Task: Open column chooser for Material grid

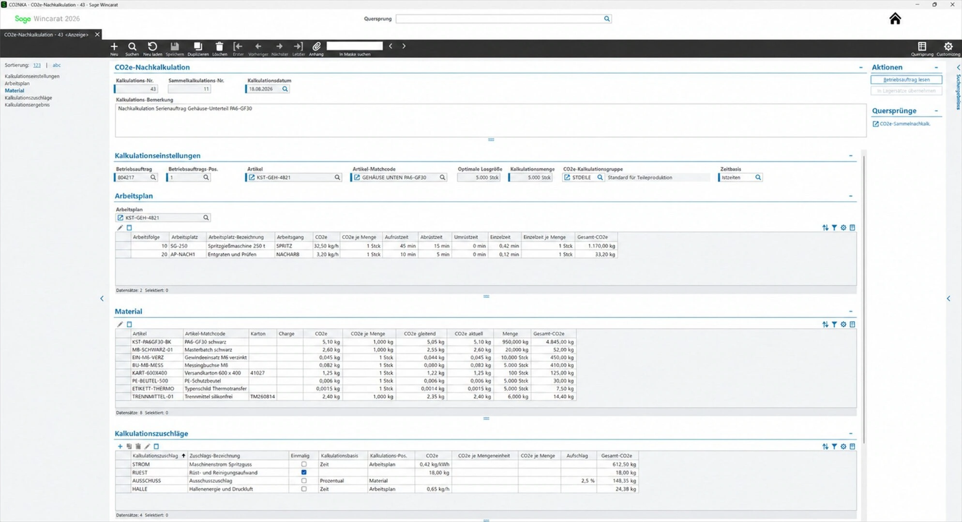Action: pos(853,324)
